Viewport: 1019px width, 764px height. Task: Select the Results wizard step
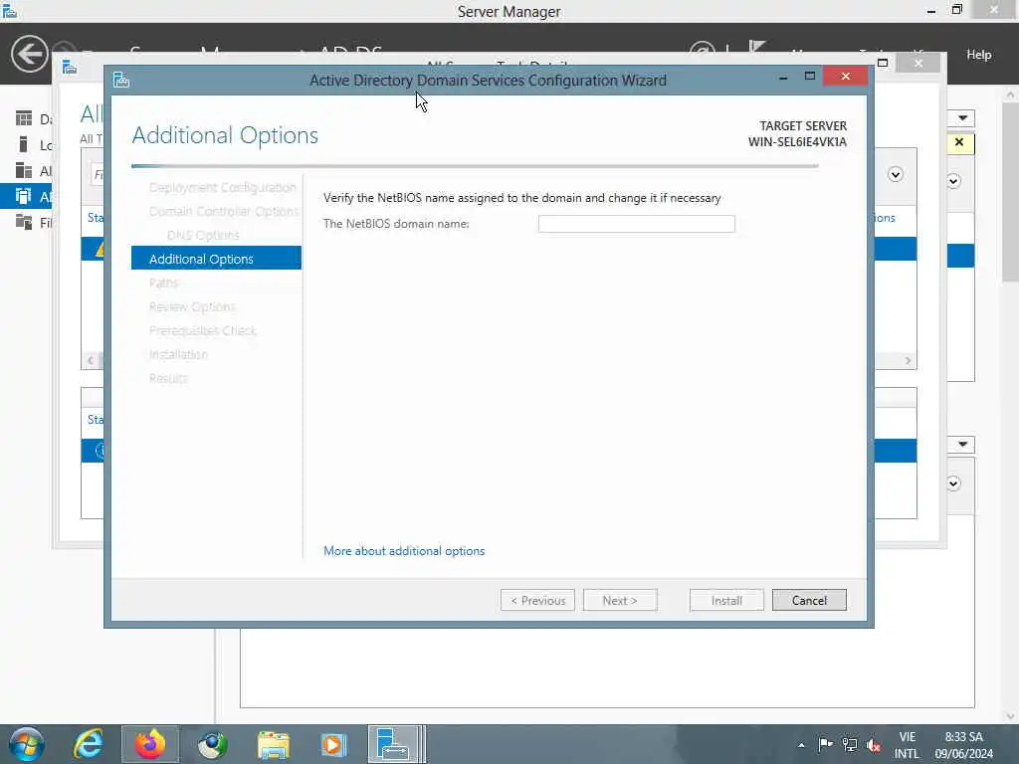click(x=167, y=378)
